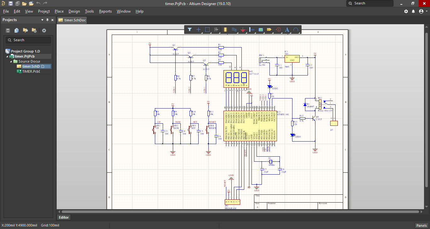Open the Editor tab at bottom

coord(64,217)
